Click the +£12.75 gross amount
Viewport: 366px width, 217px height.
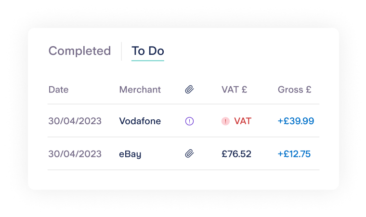pos(294,154)
